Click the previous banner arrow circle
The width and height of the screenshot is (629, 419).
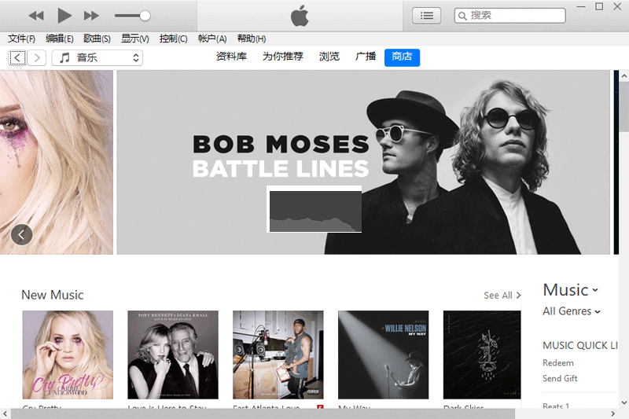tap(22, 234)
